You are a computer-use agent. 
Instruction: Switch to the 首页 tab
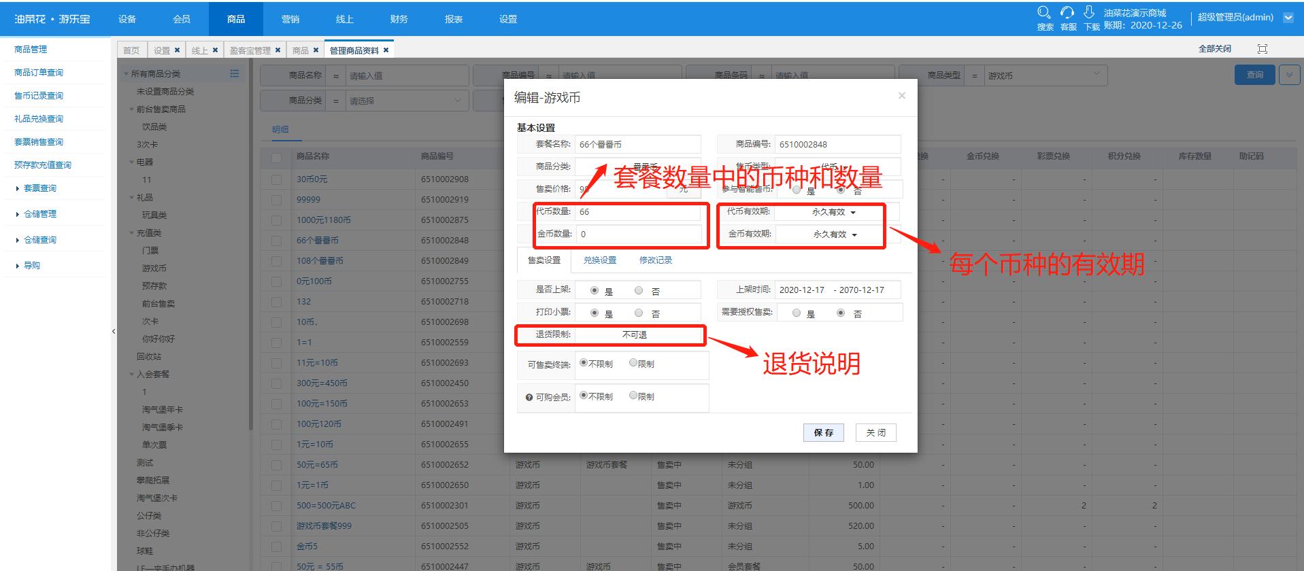(131, 50)
